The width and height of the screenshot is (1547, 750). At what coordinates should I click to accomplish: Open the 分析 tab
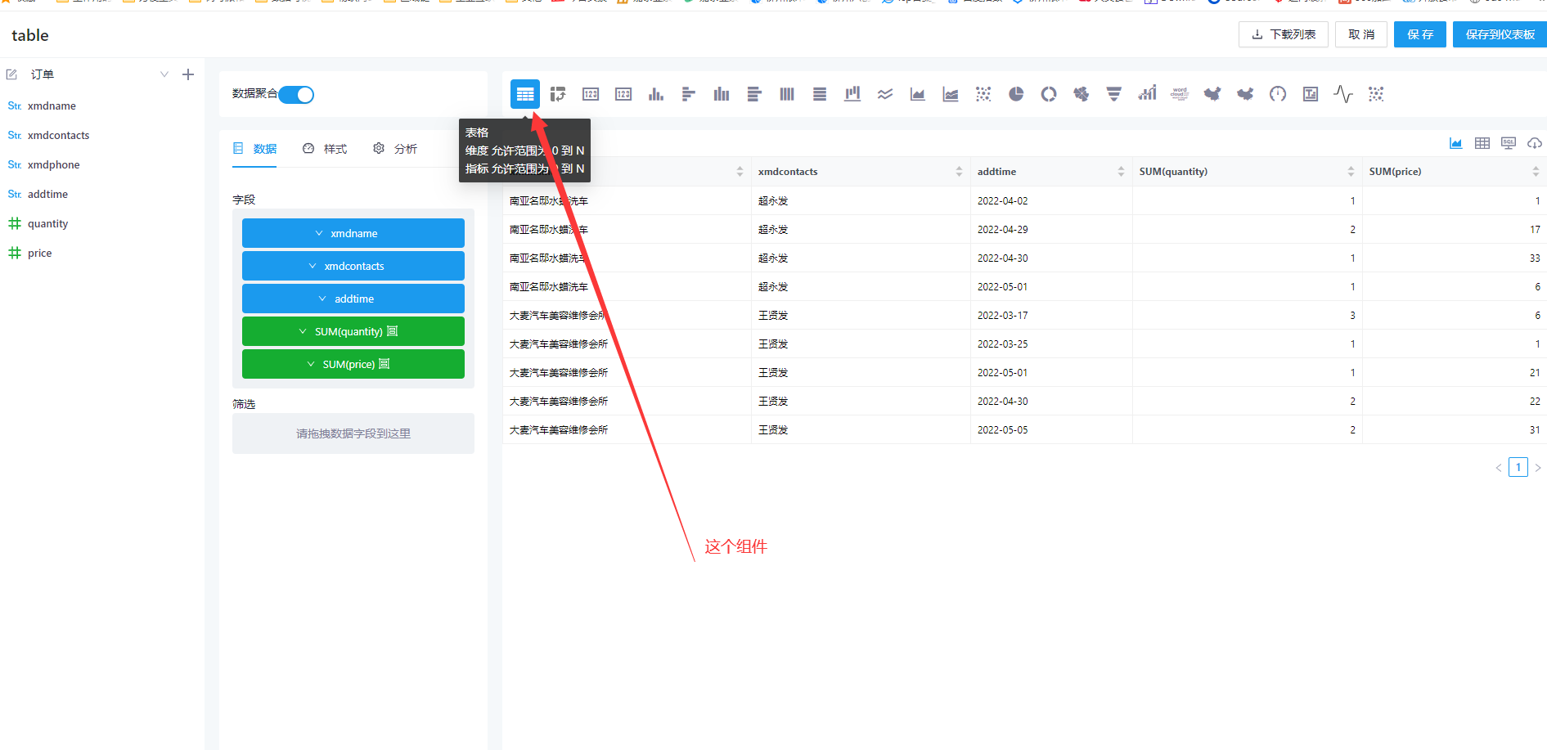pyautogui.click(x=405, y=148)
